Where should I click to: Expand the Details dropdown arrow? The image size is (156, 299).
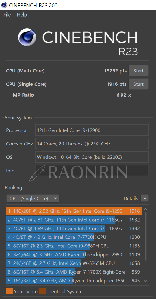coord(145,198)
